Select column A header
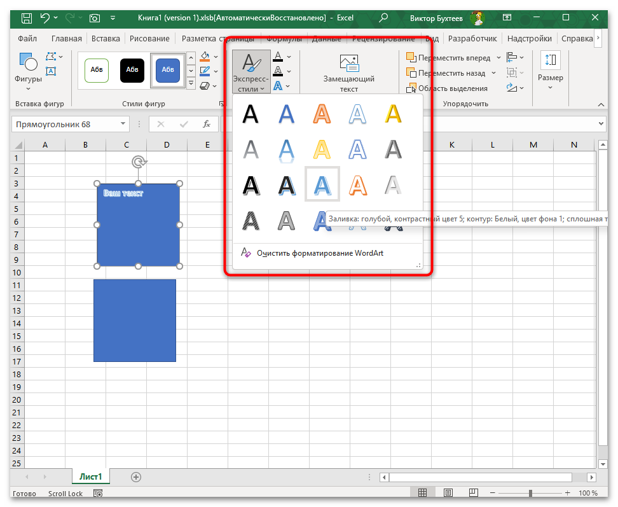 (45, 144)
